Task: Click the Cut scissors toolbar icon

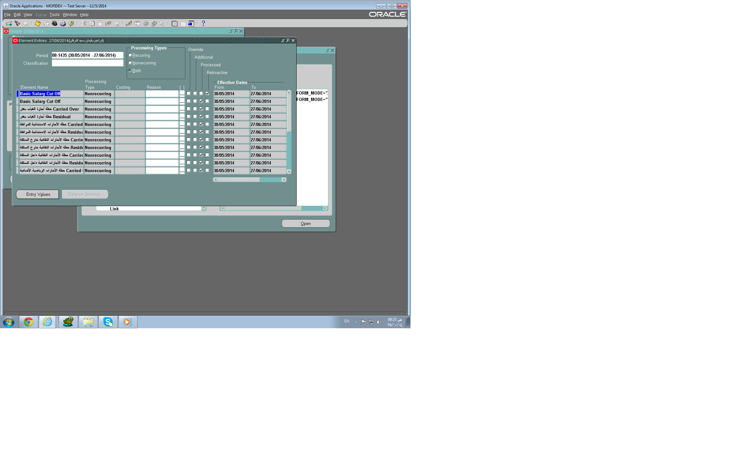Action: [83, 23]
